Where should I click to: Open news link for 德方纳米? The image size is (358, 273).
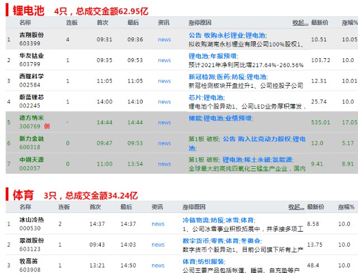(164, 123)
